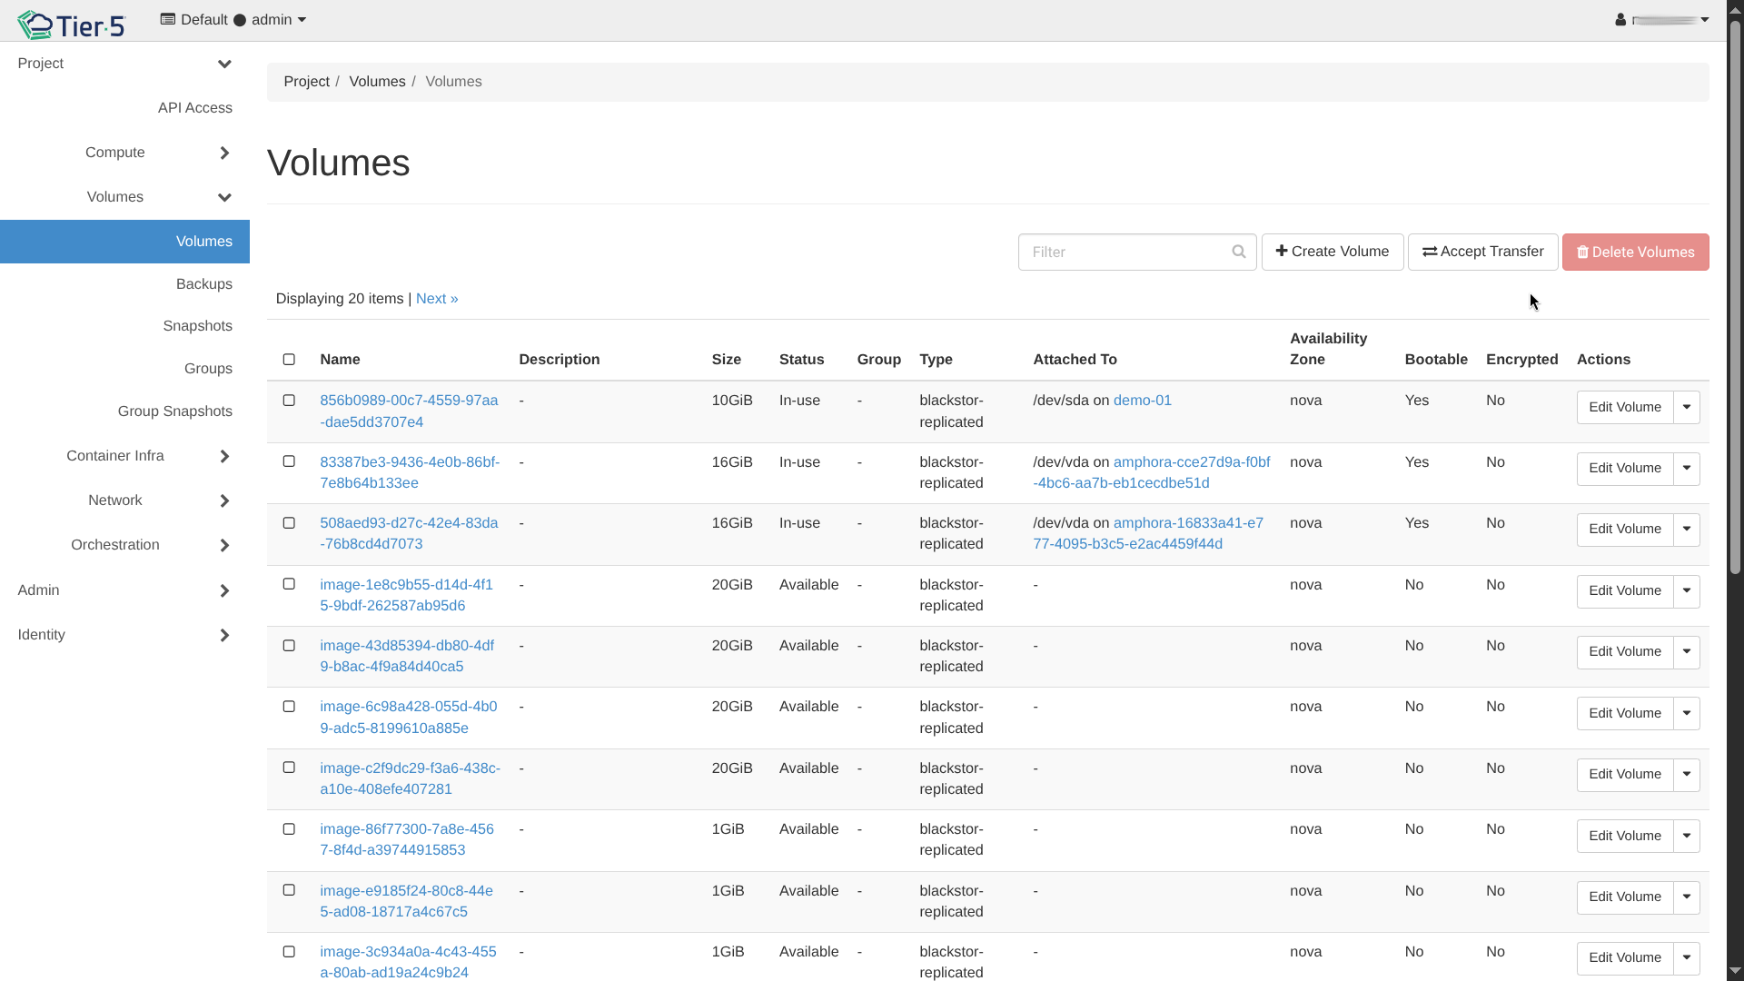
Task: Click the Create Volume plus button
Action: pos(1332,252)
